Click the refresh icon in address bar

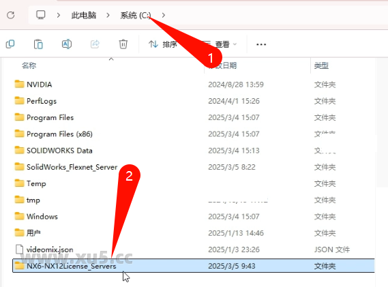pyautogui.click(x=11, y=15)
